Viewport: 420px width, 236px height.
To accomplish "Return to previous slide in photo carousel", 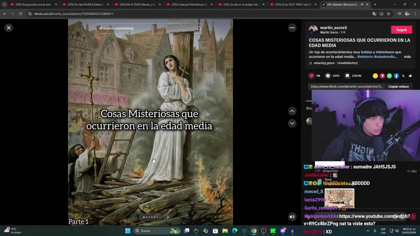I will 133,217.
